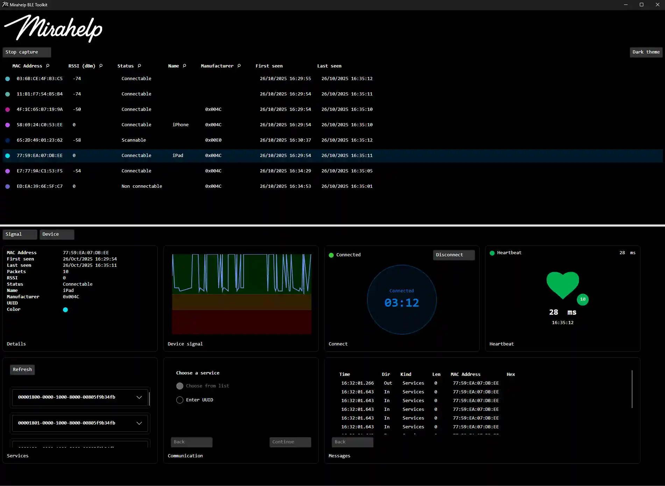This screenshot has height=486, width=665.
Task: Click color dot for 11:B1:F7:54:B5:B4
Action: (8, 94)
